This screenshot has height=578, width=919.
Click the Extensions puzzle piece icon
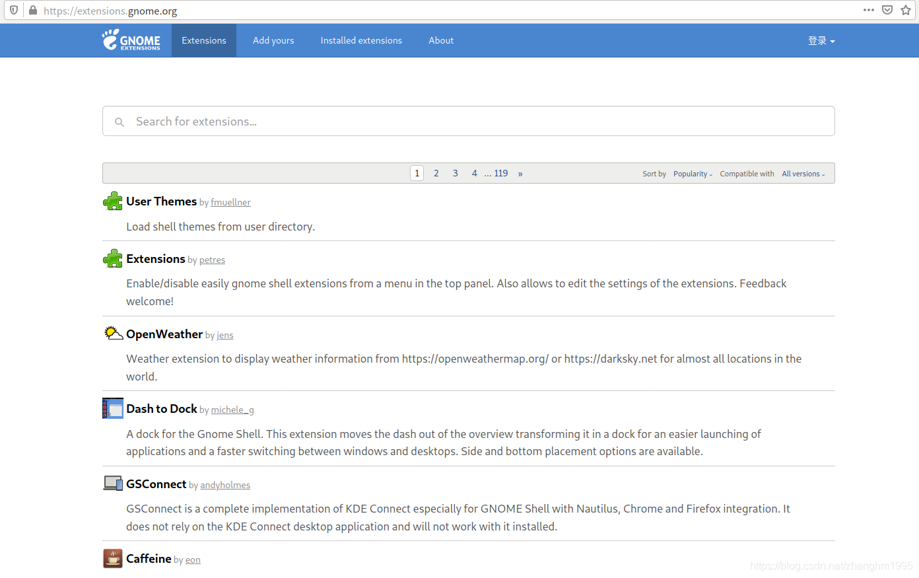[x=113, y=259]
